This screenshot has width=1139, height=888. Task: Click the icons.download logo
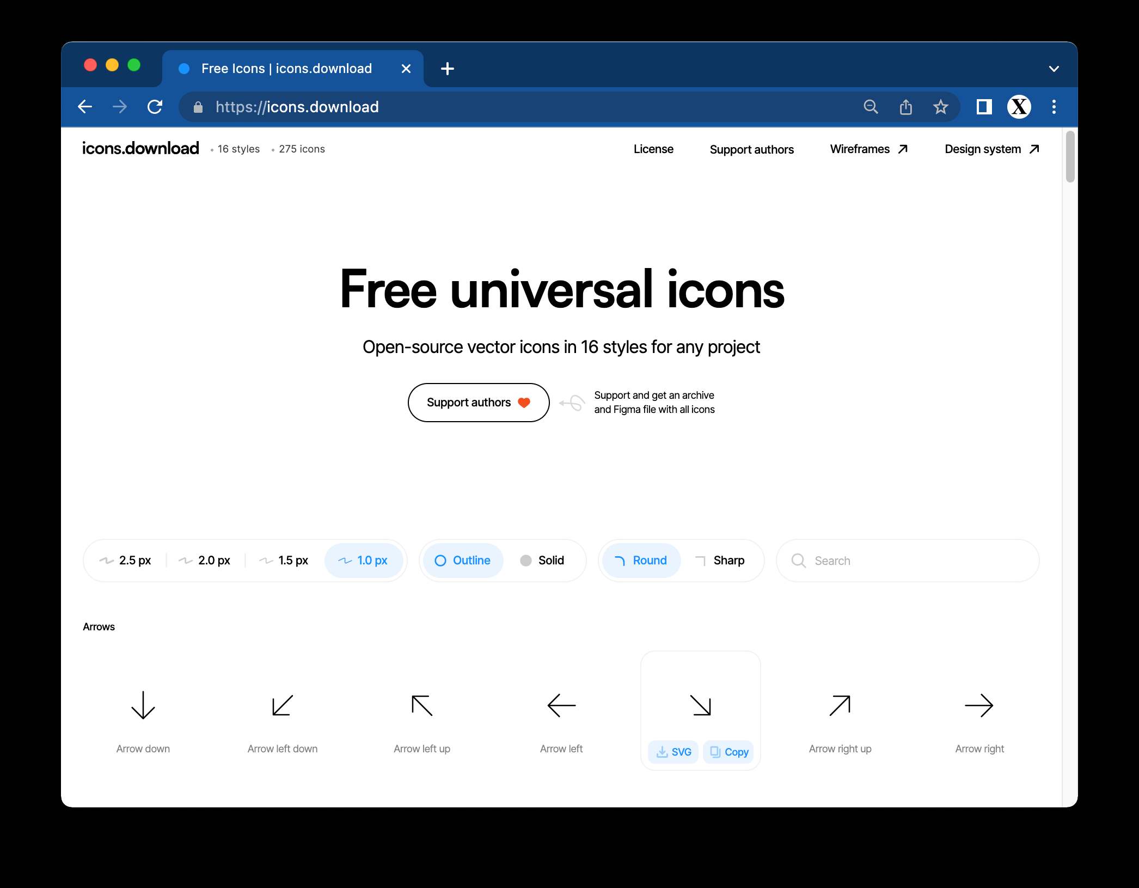coord(140,148)
